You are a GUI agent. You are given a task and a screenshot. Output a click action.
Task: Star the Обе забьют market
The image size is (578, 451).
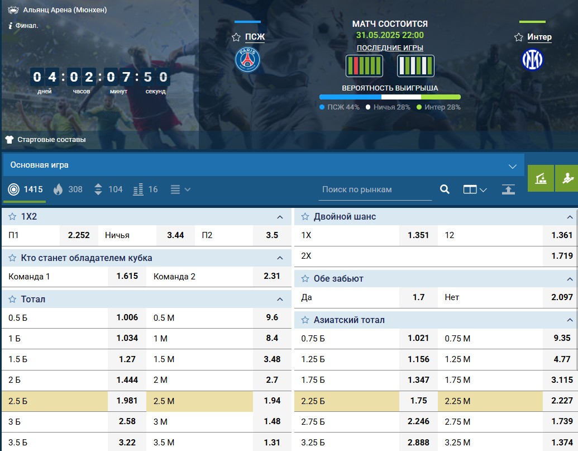[x=305, y=278]
